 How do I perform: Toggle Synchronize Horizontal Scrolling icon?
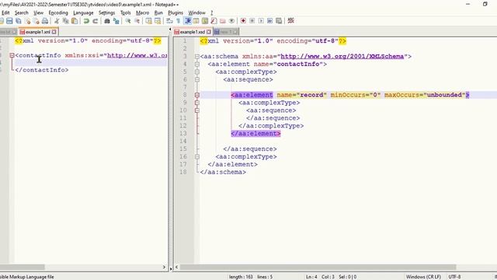click(x=158, y=21)
